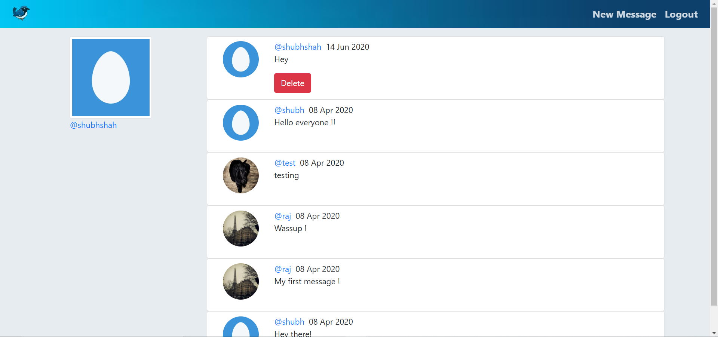This screenshot has height=337, width=718.
Task: Open @shubhshah link on 14 Jun 2020 post
Action: point(298,47)
